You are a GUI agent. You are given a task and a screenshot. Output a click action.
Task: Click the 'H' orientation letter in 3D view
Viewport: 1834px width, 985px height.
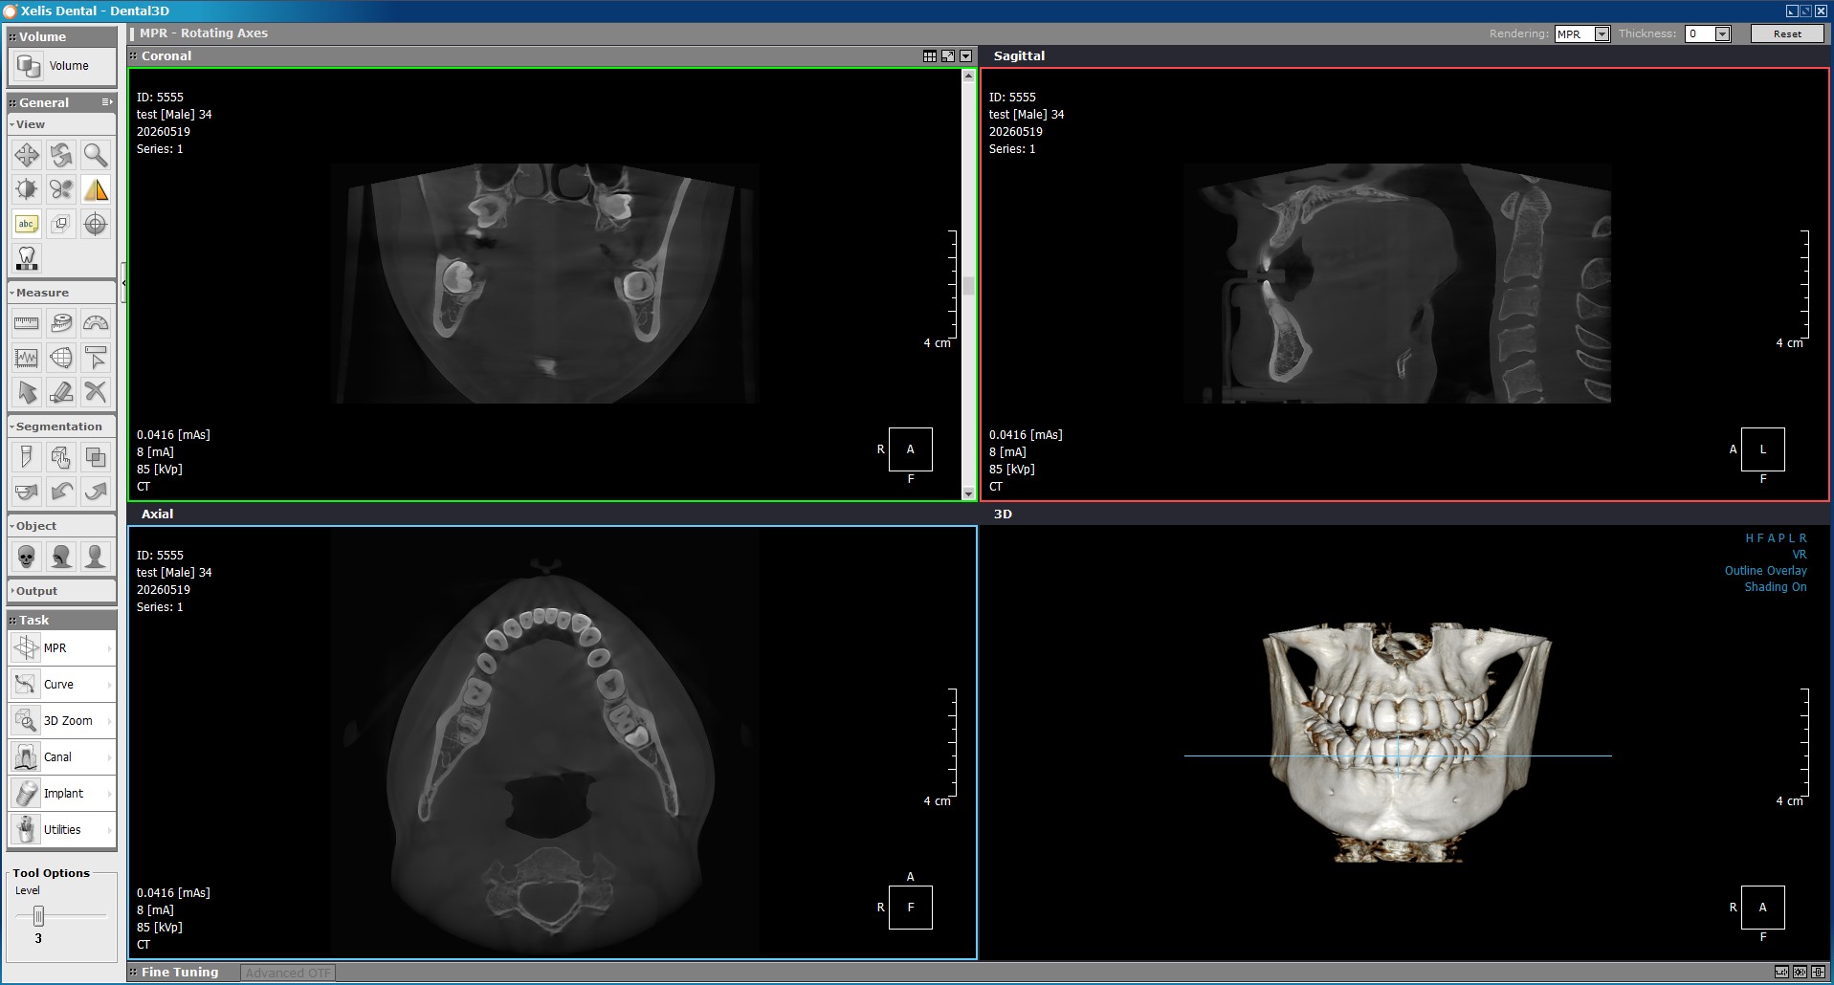click(1749, 538)
